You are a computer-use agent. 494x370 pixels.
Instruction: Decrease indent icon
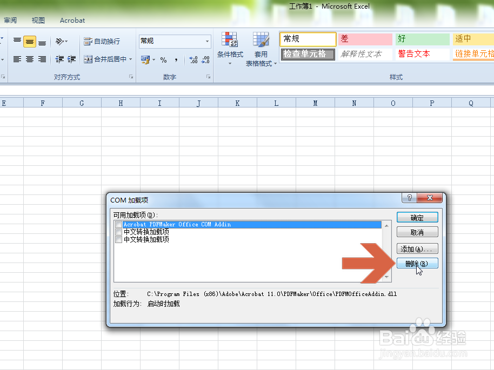[x=59, y=59]
